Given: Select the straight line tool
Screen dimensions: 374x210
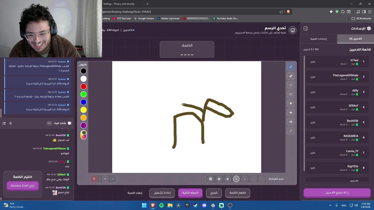Looking at the screenshot, I should click(x=291, y=131).
